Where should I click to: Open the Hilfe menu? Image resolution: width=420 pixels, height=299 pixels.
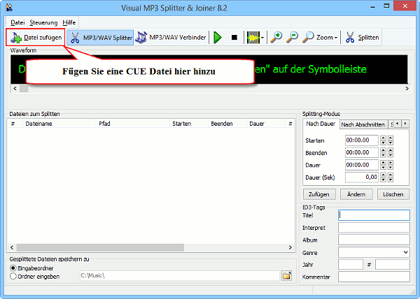click(69, 22)
